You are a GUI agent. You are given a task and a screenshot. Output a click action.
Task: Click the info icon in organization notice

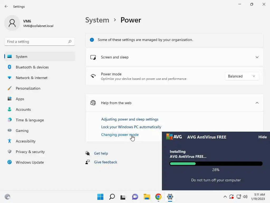(92, 40)
